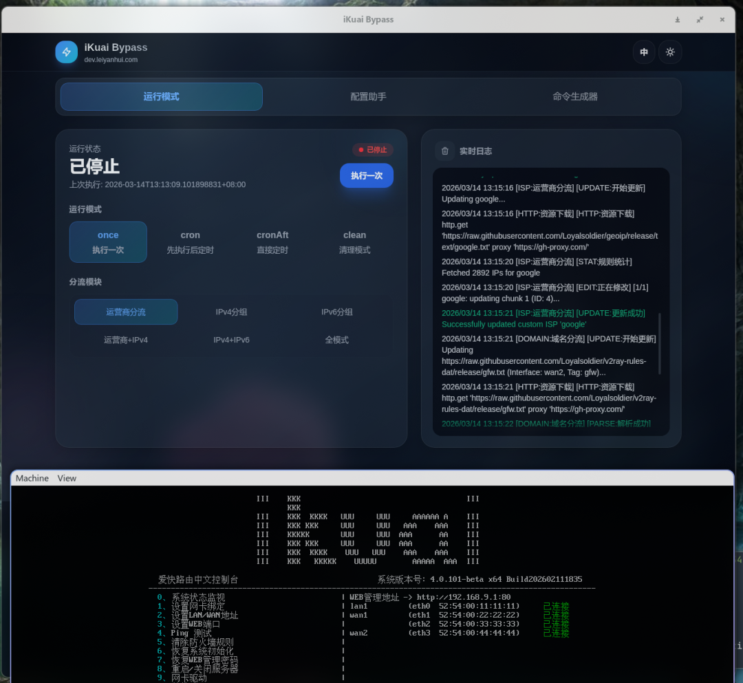Toggle light theme with the sun icon

point(670,52)
